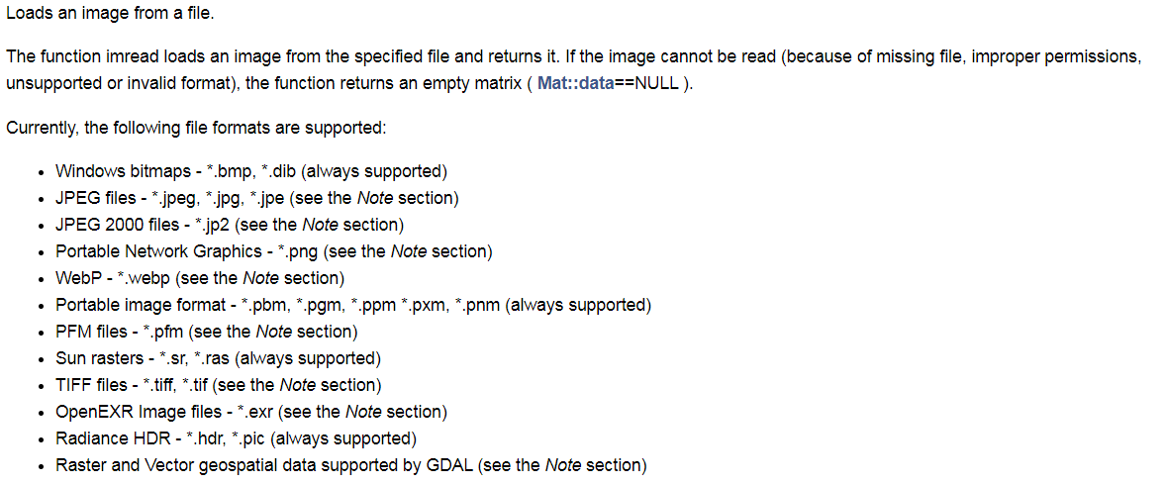1165x484 pixels.
Task: Open the Mat::data link
Action: 575,83
